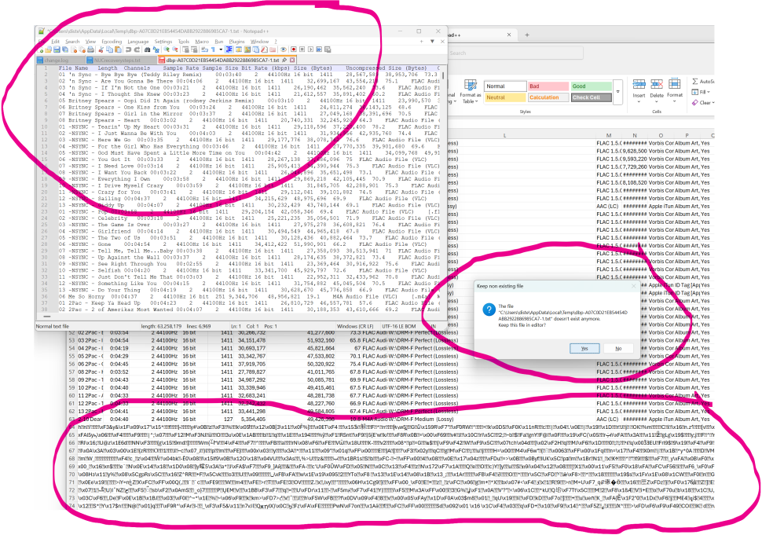The width and height of the screenshot is (762, 535).
Task: Click the Insert cells icon
Action: (639, 82)
